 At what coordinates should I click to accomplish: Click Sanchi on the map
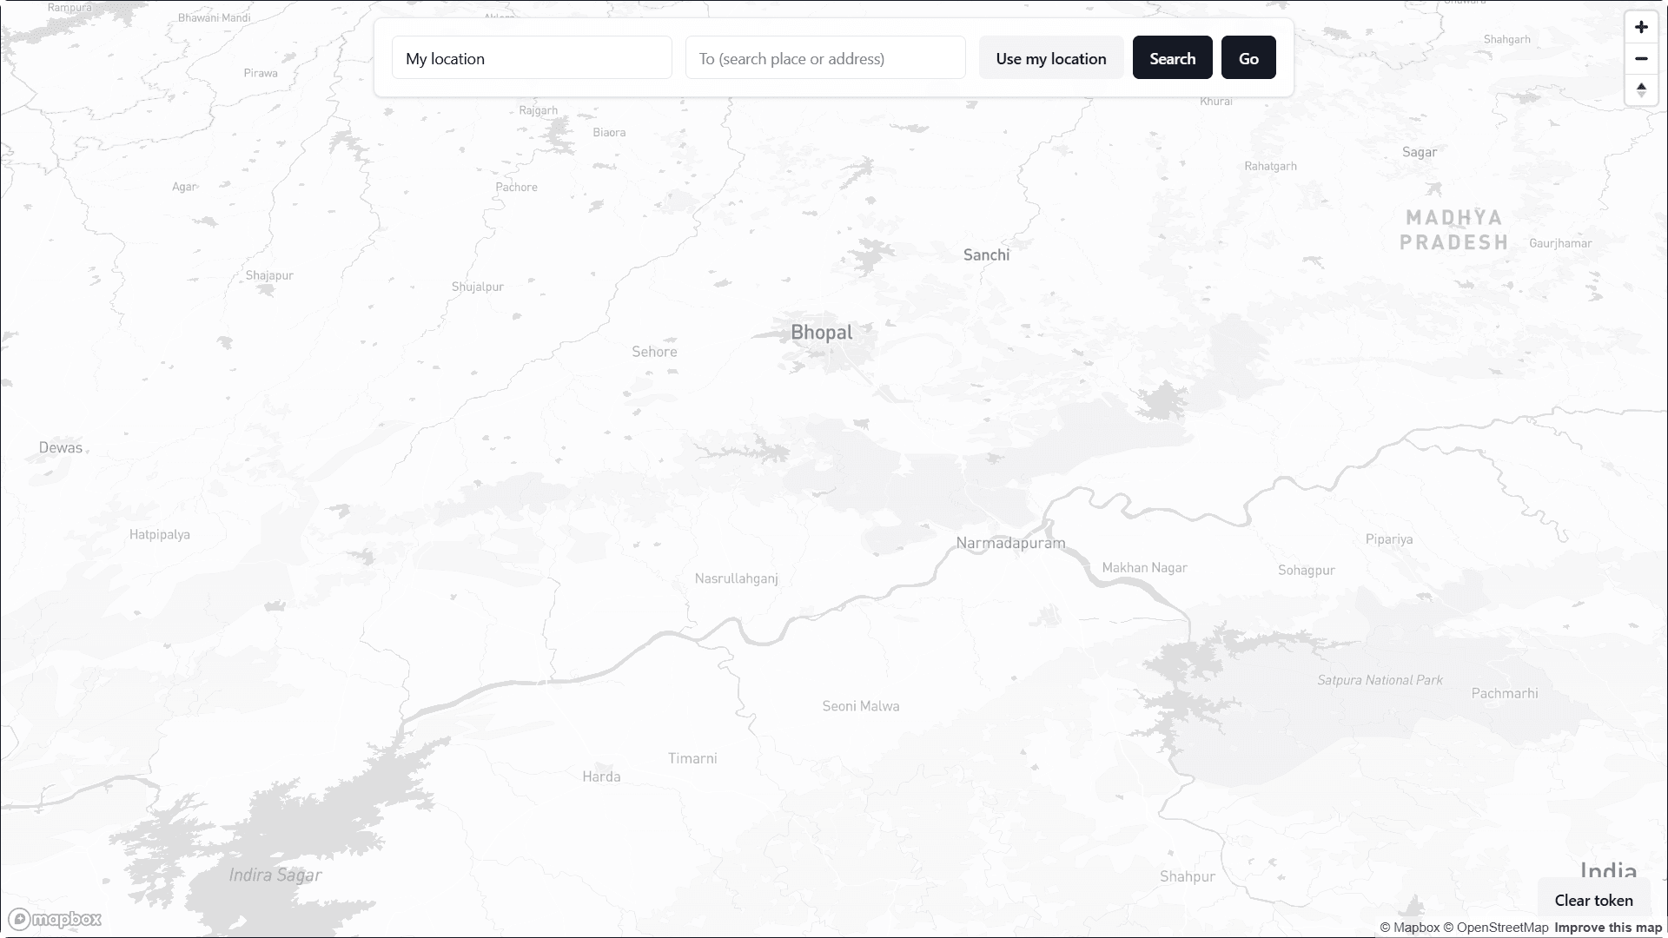(986, 254)
